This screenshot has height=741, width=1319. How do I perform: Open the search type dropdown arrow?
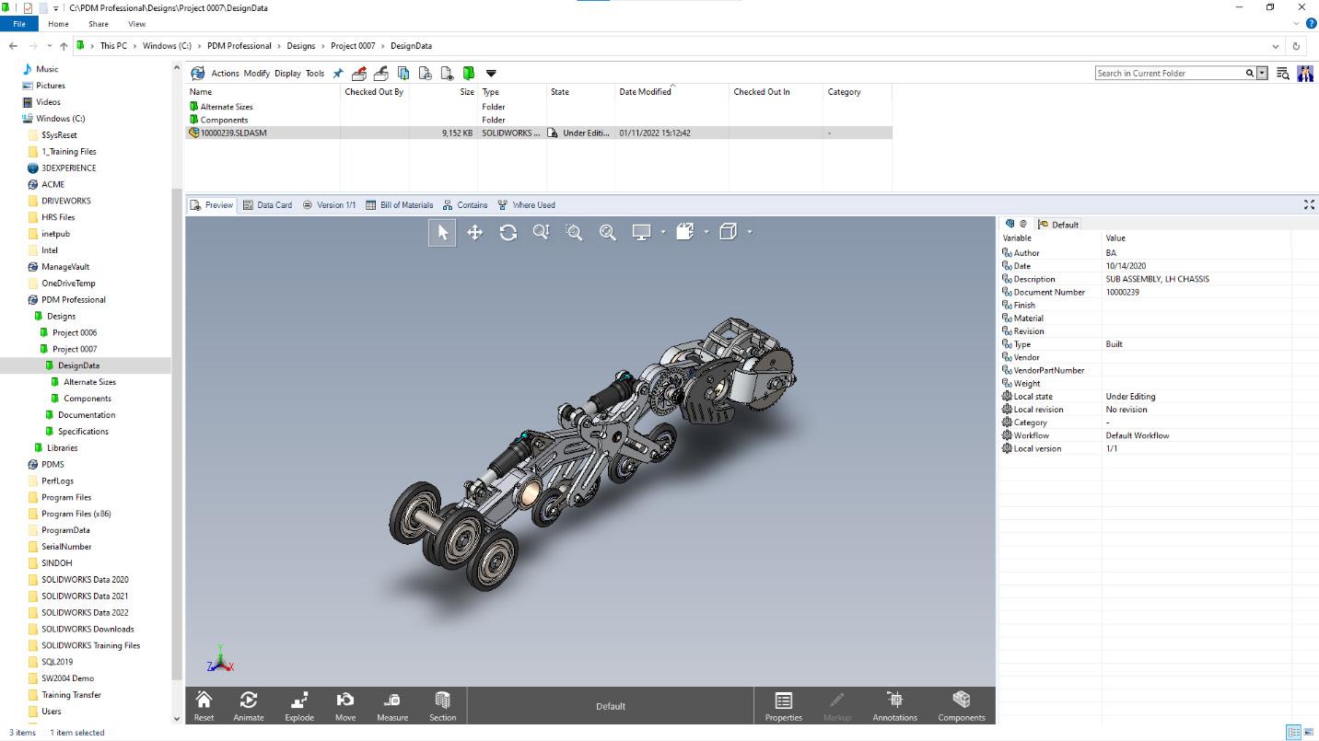click(x=1262, y=73)
